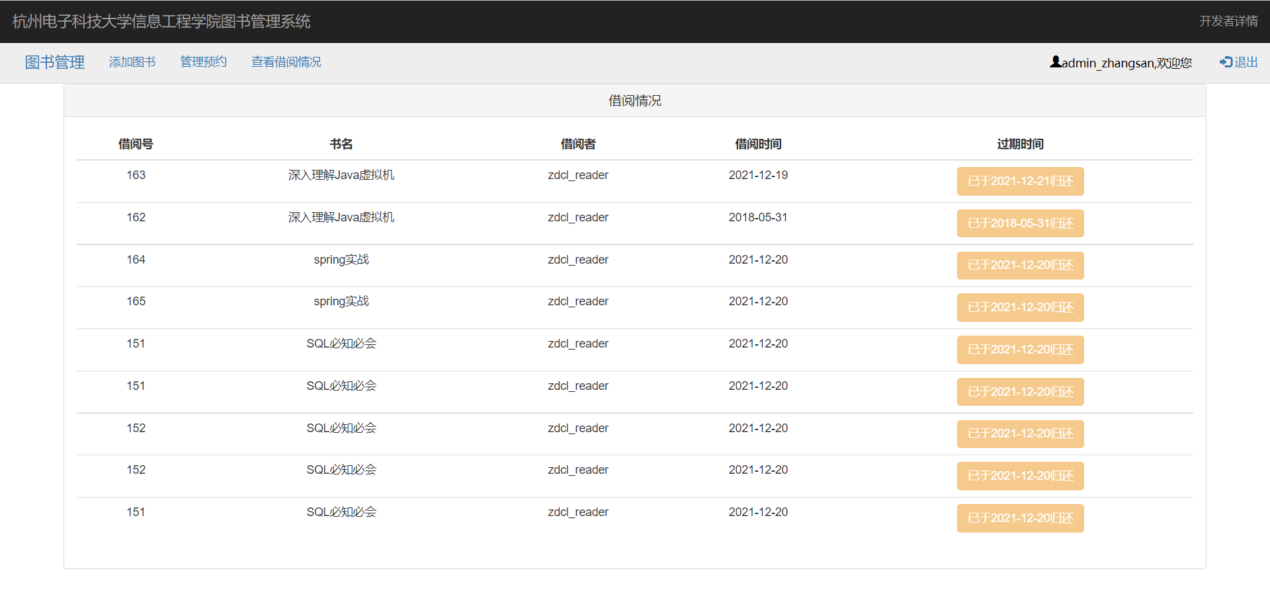
Task: Click the returned-status button in row 164
Action: 1021,266
